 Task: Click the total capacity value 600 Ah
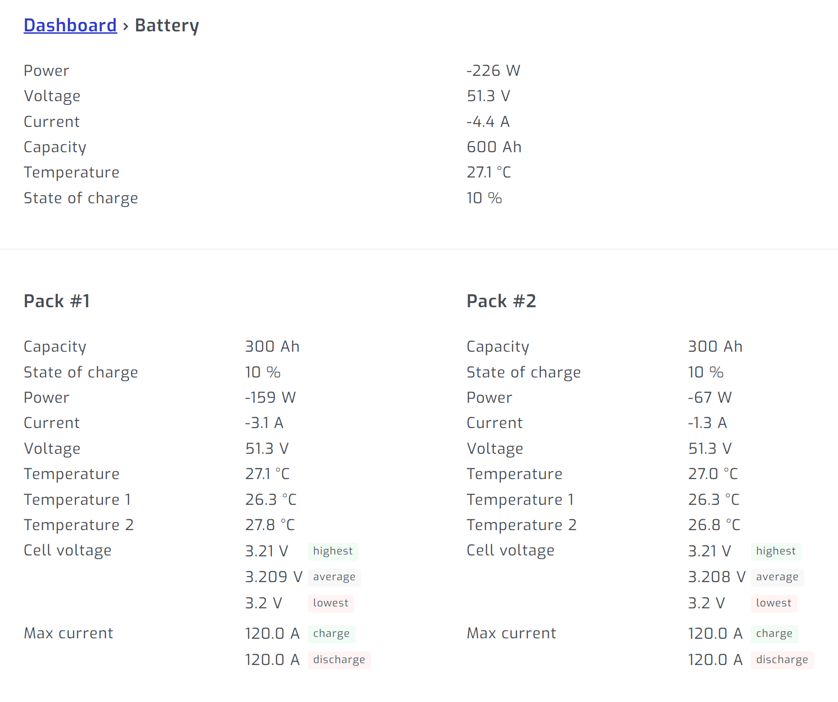[494, 147]
